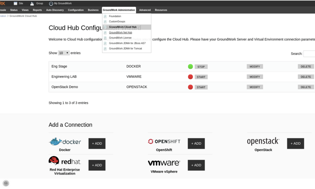Modify the Engineering LAB connection
This screenshot has width=315, height=189.
pyautogui.click(x=255, y=77)
